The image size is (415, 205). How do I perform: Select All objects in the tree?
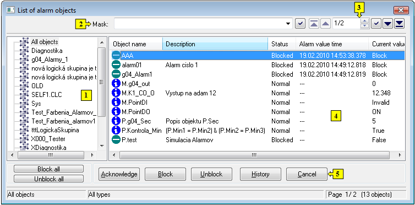pos(45,41)
